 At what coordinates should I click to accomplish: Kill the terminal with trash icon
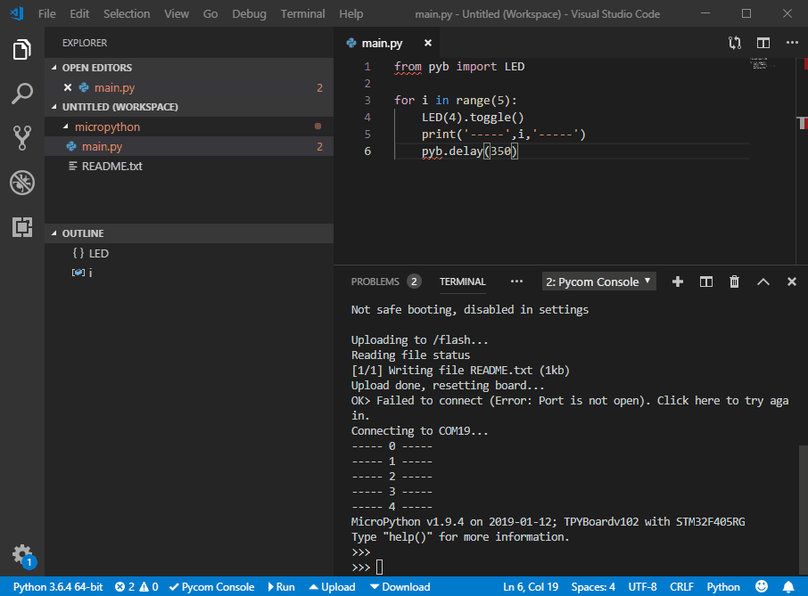tap(734, 282)
